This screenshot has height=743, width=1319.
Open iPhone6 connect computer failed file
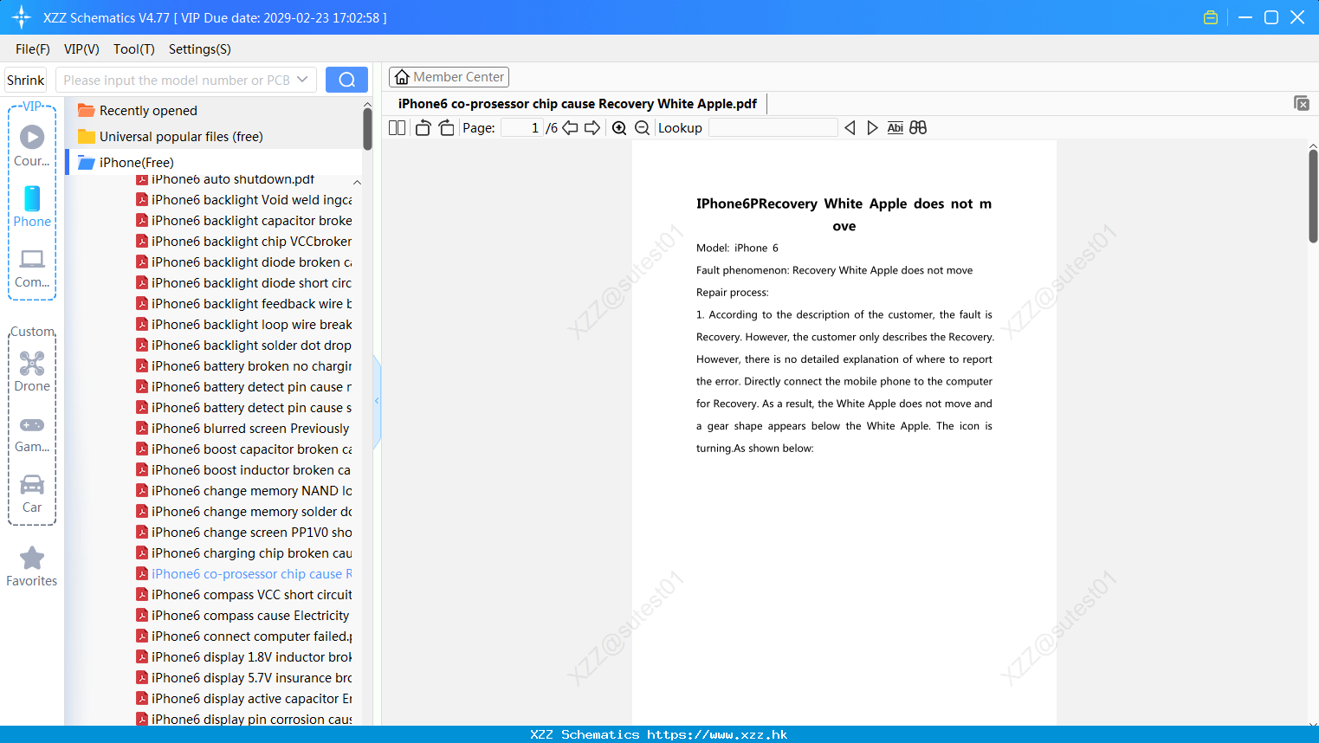(244, 636)
